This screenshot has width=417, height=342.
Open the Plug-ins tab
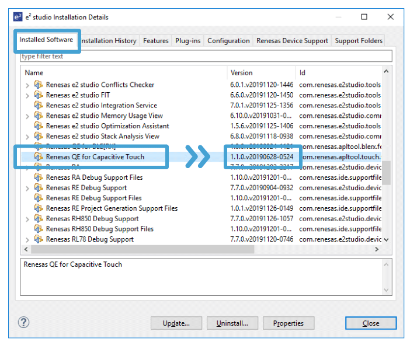[187, 41]
